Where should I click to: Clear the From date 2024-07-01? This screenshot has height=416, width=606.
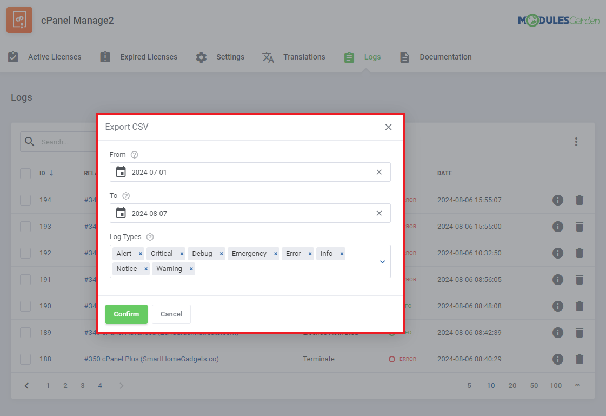coord(379,172)
